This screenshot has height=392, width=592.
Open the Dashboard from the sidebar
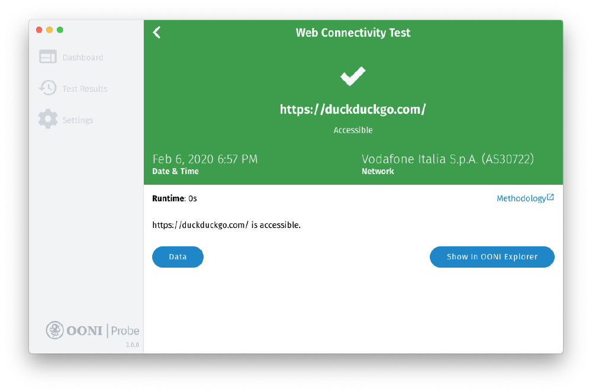click(82, 57)
